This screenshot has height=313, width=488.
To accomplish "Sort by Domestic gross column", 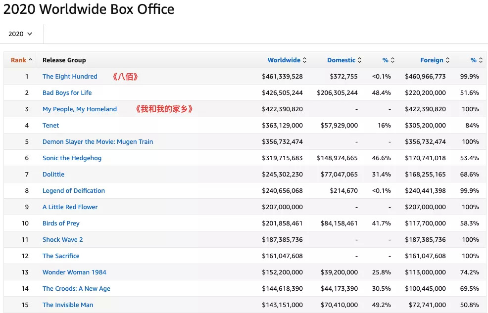I will pos(343,60).
